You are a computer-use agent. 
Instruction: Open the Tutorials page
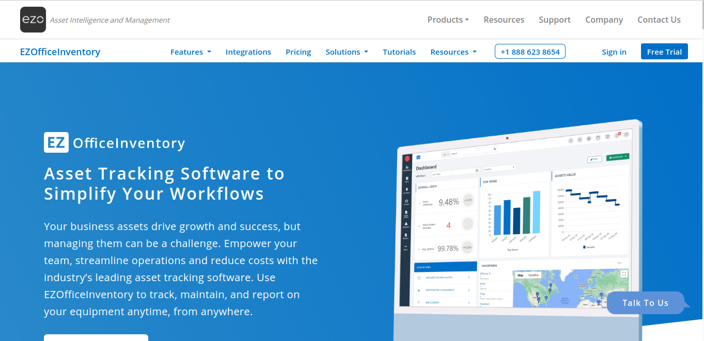[x=399, y=52]
